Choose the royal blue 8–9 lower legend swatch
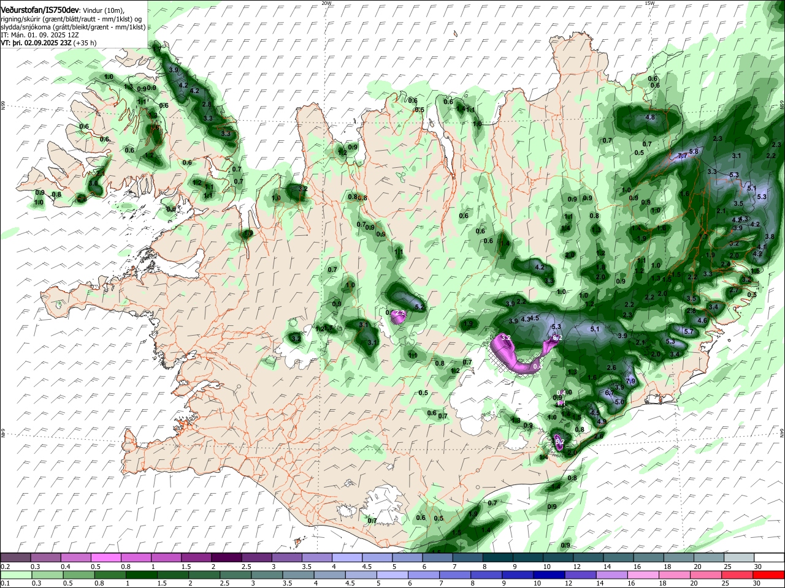The image size is (785, 588). (486, 576)
